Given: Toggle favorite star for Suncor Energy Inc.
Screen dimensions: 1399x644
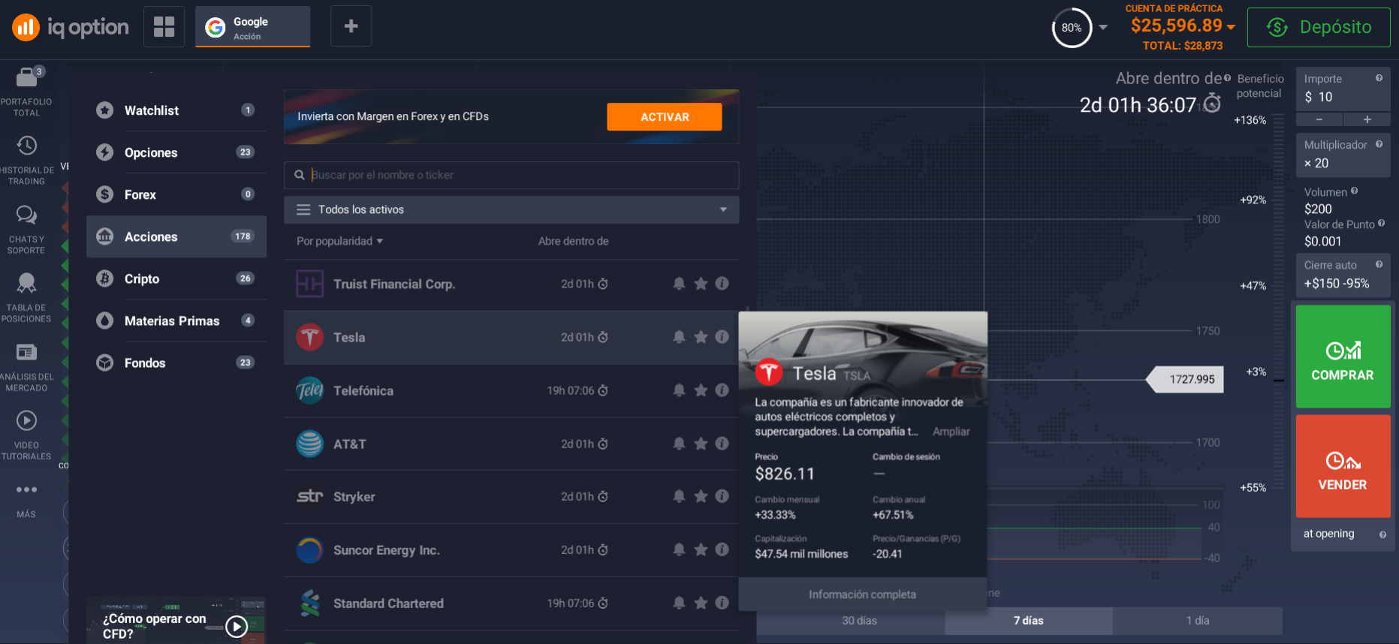Looking at the screenshot, I should pyautogui.click(x=701, y=549).
